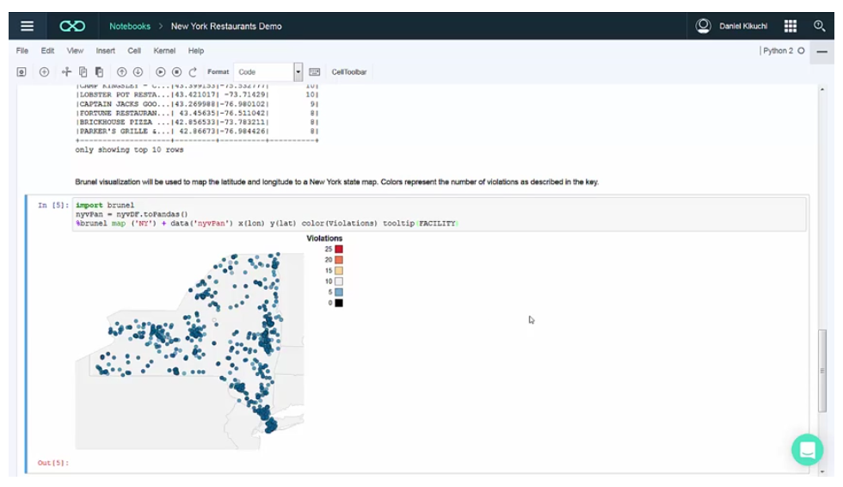
Task: Click the New York Restaurants Demo title
Action: pos(226,27)
